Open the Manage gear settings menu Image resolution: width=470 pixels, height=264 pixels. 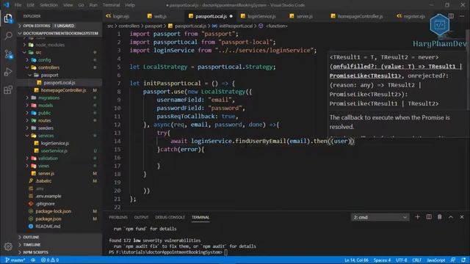(x=8, y=246)
